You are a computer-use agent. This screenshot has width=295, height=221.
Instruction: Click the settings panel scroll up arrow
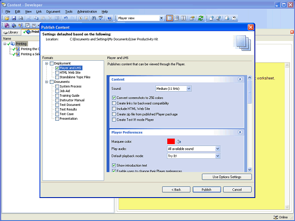(x=249, y=77)
